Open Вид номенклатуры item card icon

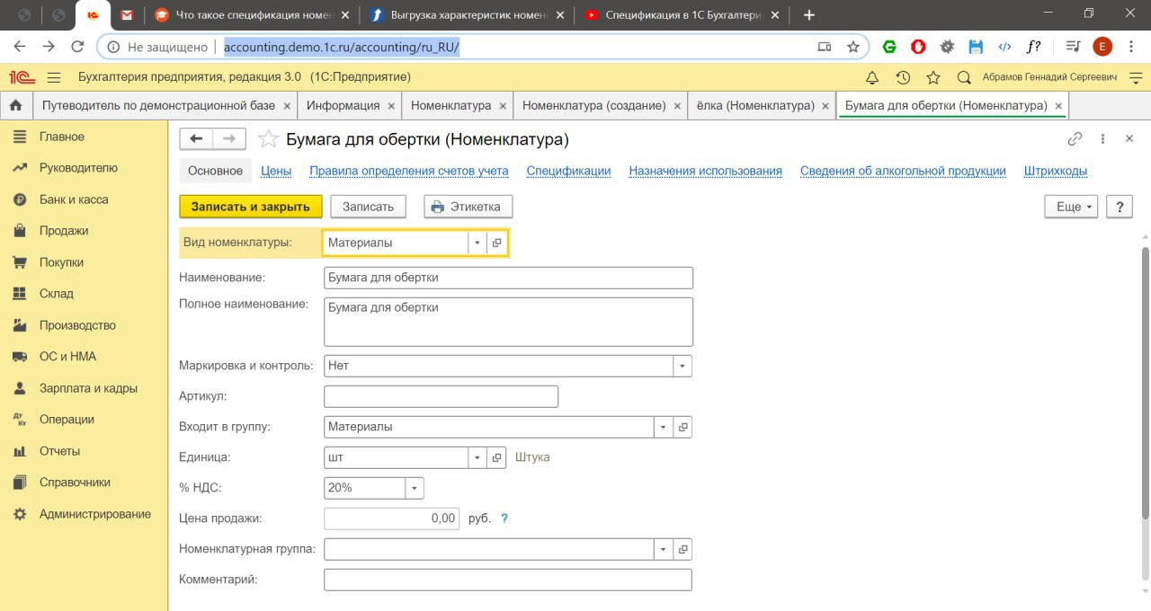pyautogui.click(x=497, y=243)
